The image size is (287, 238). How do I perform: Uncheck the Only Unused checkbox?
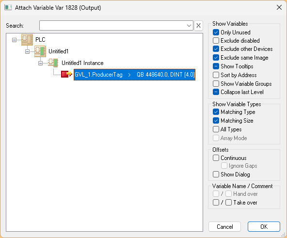point(216,32)
